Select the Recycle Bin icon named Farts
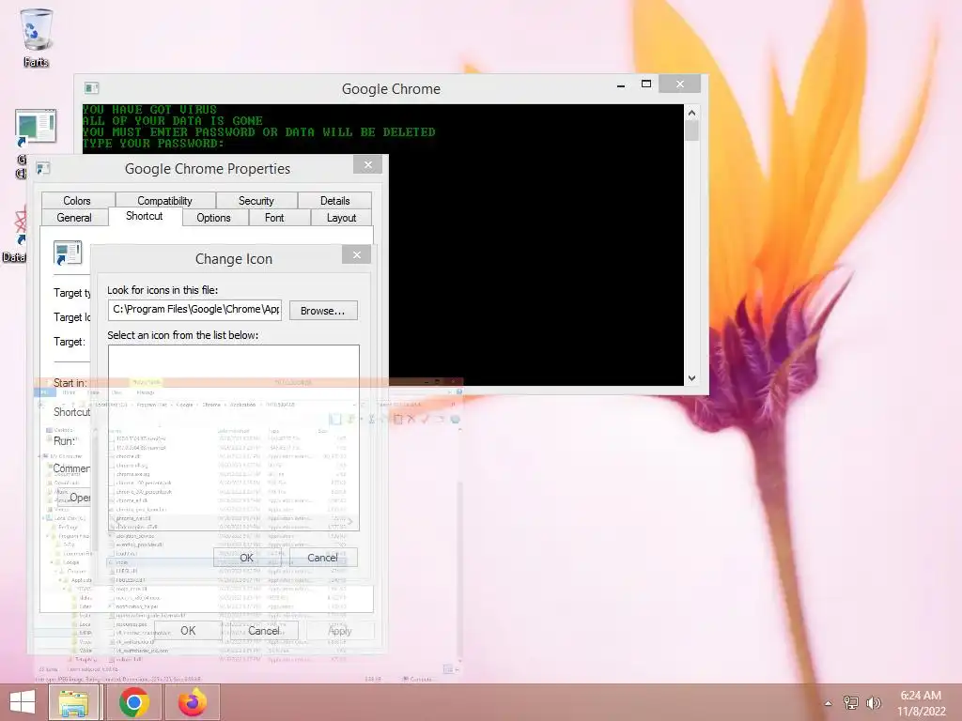Image resolution: width=962 pixels, height=721 pixels. click(37, 37)
